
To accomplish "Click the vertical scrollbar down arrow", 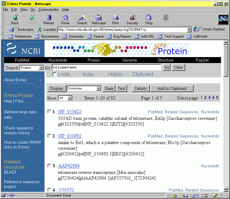I will (226, 189).
